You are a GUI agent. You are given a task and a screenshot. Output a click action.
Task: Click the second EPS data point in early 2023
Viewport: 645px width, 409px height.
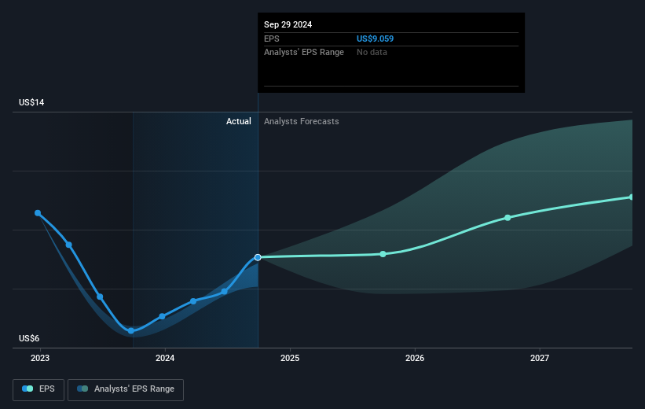coord(68,245)
